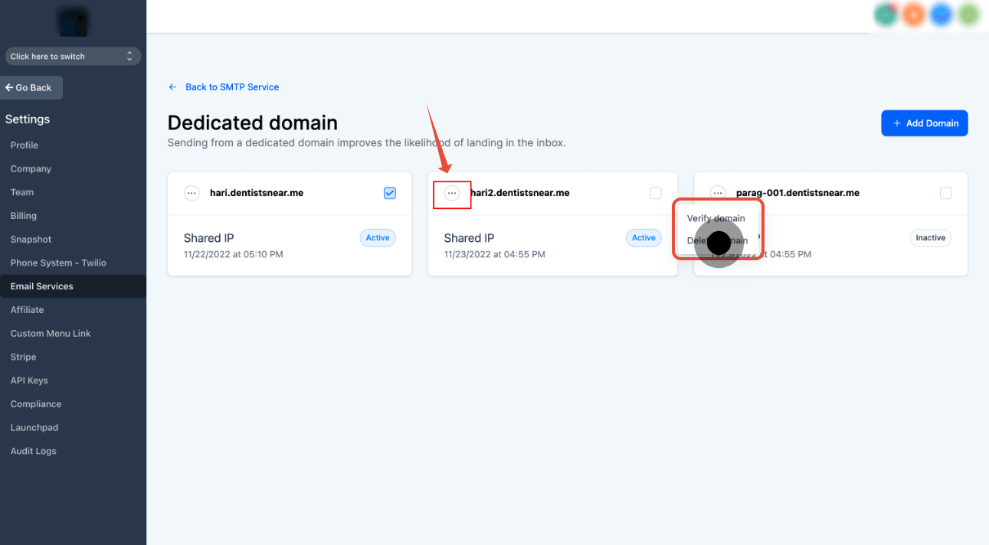The image size is (989, 545).
Task: Choose Delete domain in the popup menu
Action: pyautogui.click(x=716, y=240)
